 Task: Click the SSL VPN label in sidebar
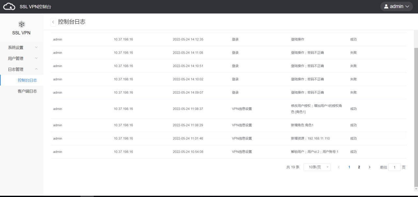[x=22, y=33]
